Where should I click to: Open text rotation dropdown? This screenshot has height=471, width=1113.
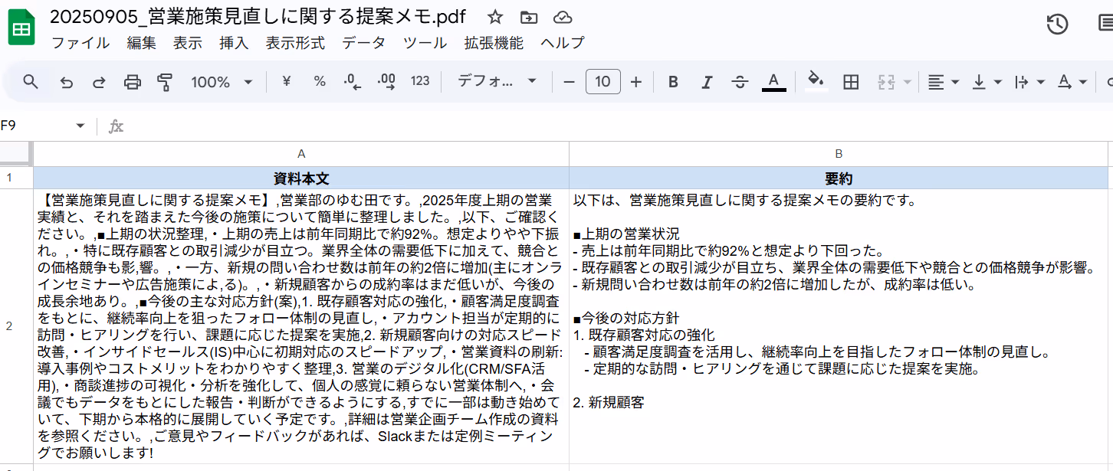tap(1072, 82)
